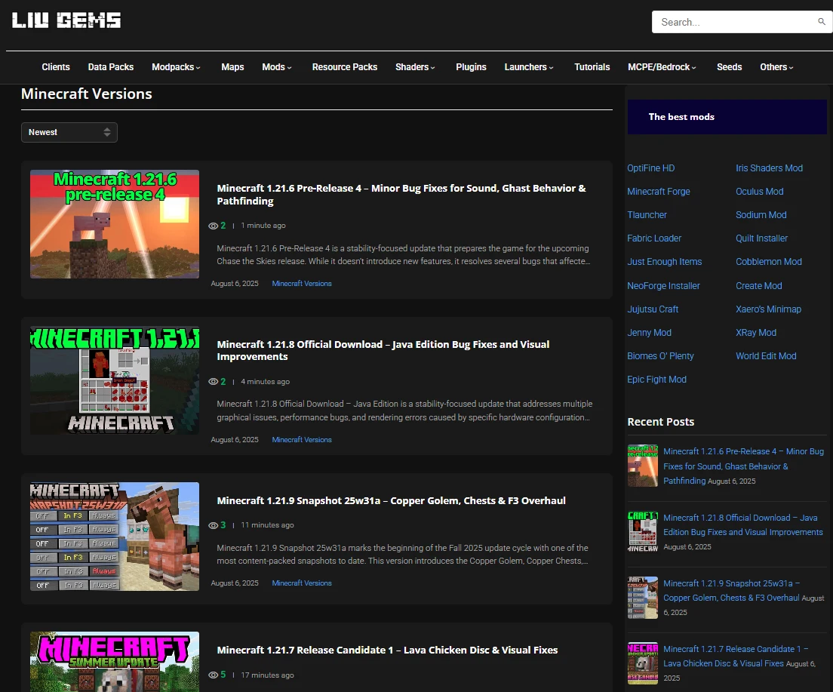Click the LIU GEMS site logo
The width and height of the screenshot is (833, 692).
(66, 20)
